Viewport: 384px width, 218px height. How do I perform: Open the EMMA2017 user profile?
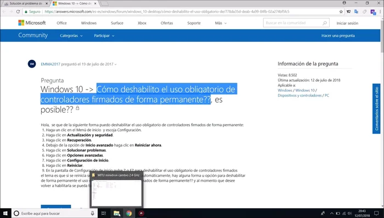[51, 64]
